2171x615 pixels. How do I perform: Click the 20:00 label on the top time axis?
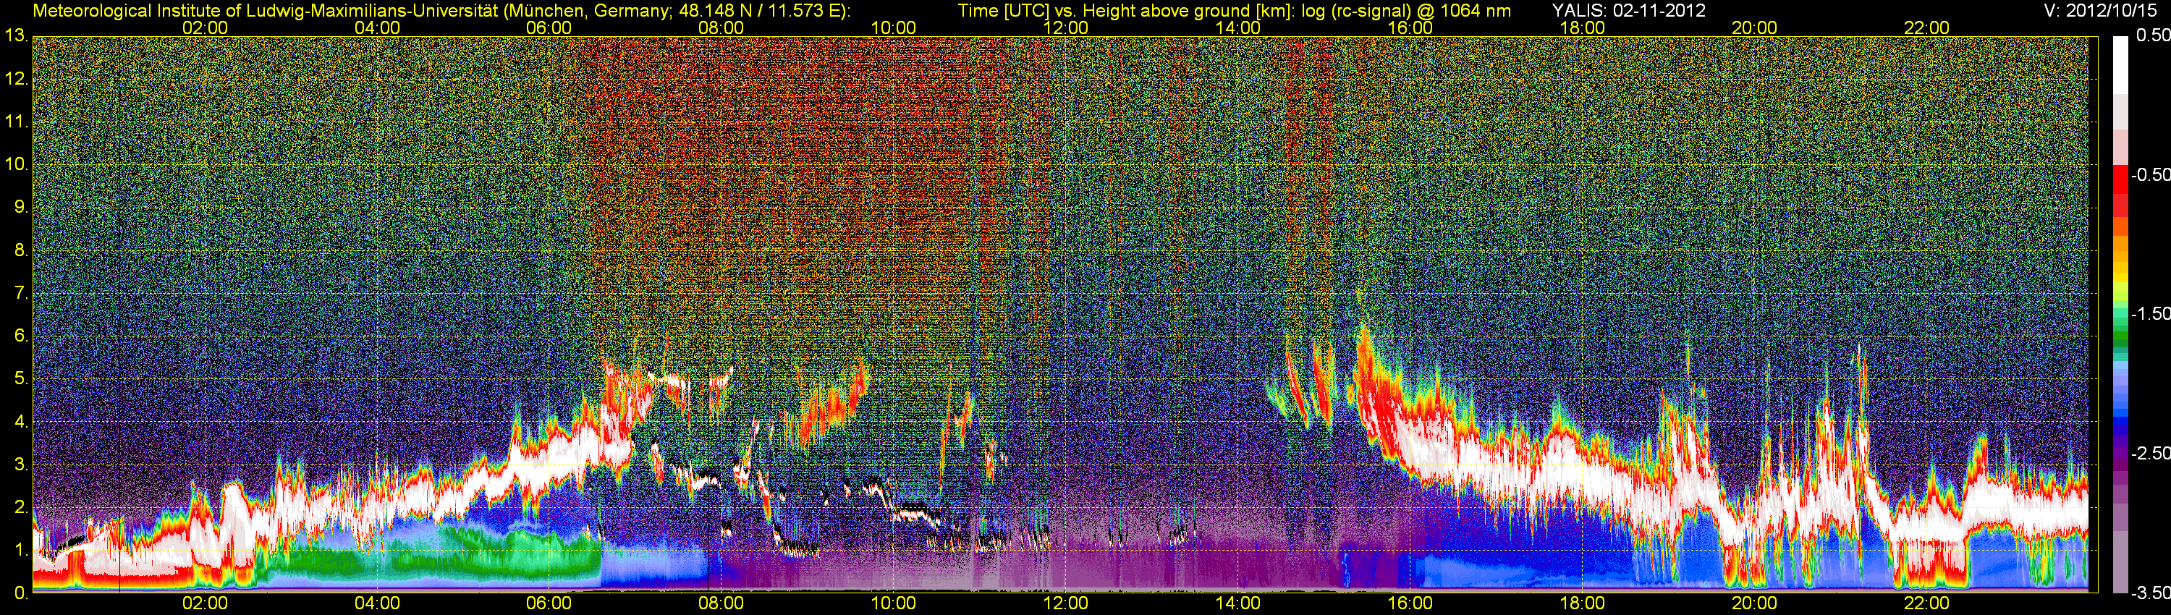[x=1755, y=27]
